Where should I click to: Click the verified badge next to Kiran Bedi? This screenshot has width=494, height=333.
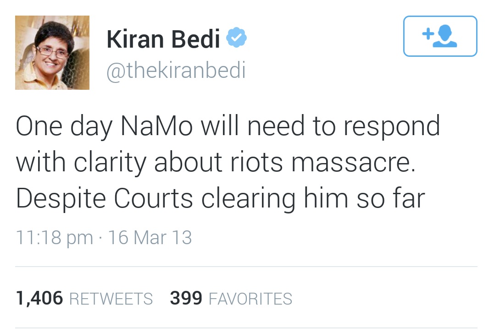click(x=237, y=38)
